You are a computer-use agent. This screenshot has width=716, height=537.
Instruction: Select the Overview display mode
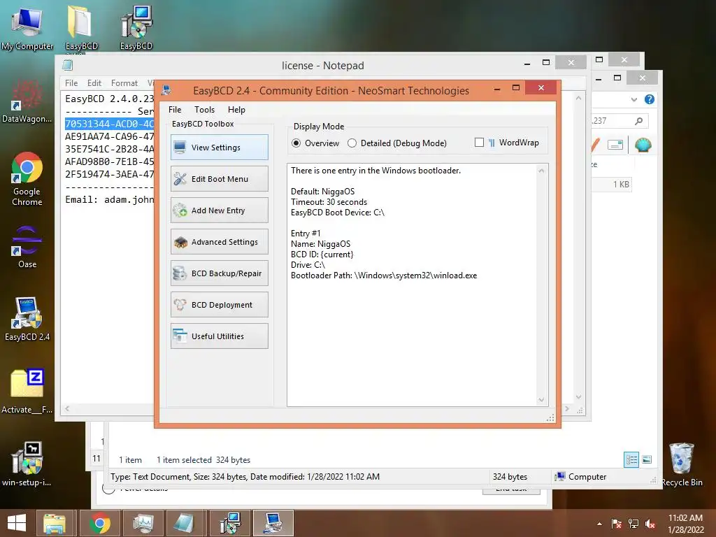(315, 143)
